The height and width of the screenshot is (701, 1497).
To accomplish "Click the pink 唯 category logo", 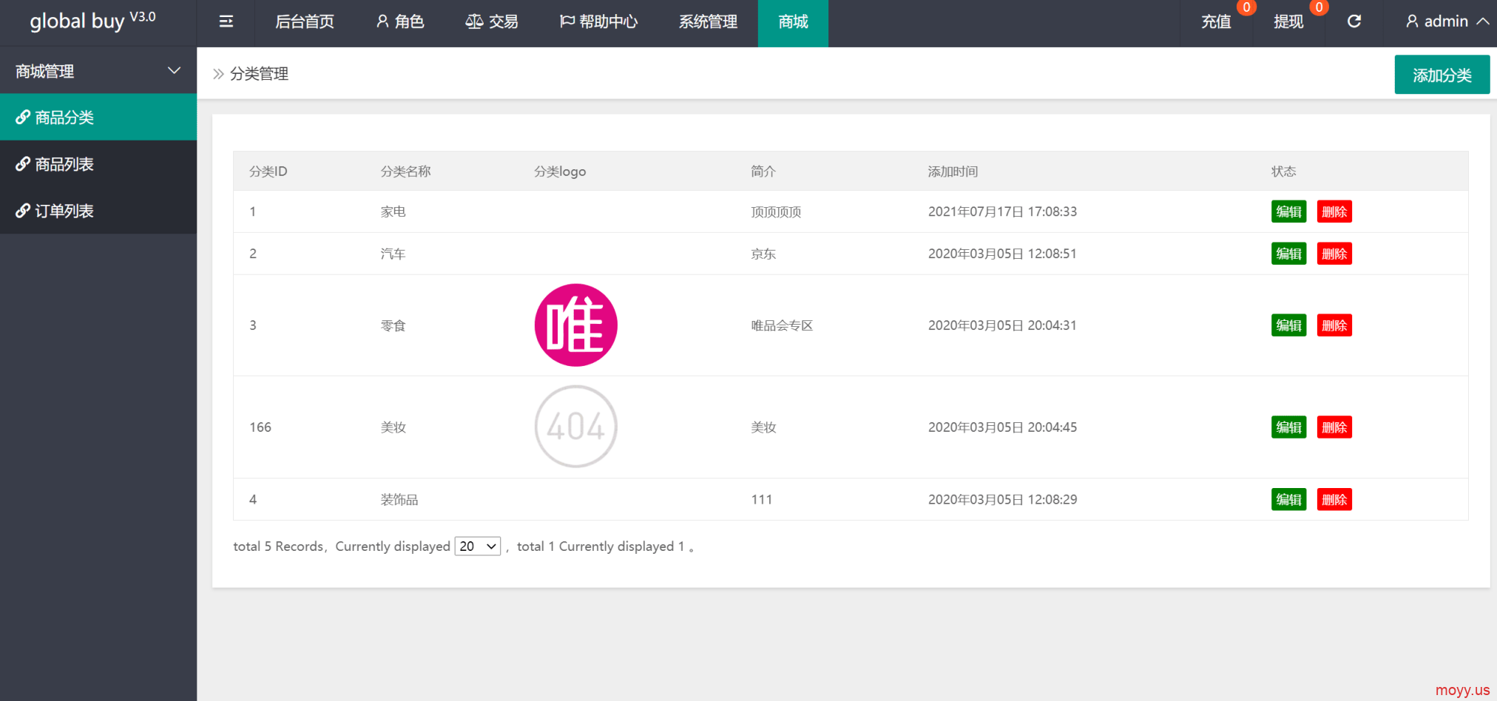I will [575, 325].
